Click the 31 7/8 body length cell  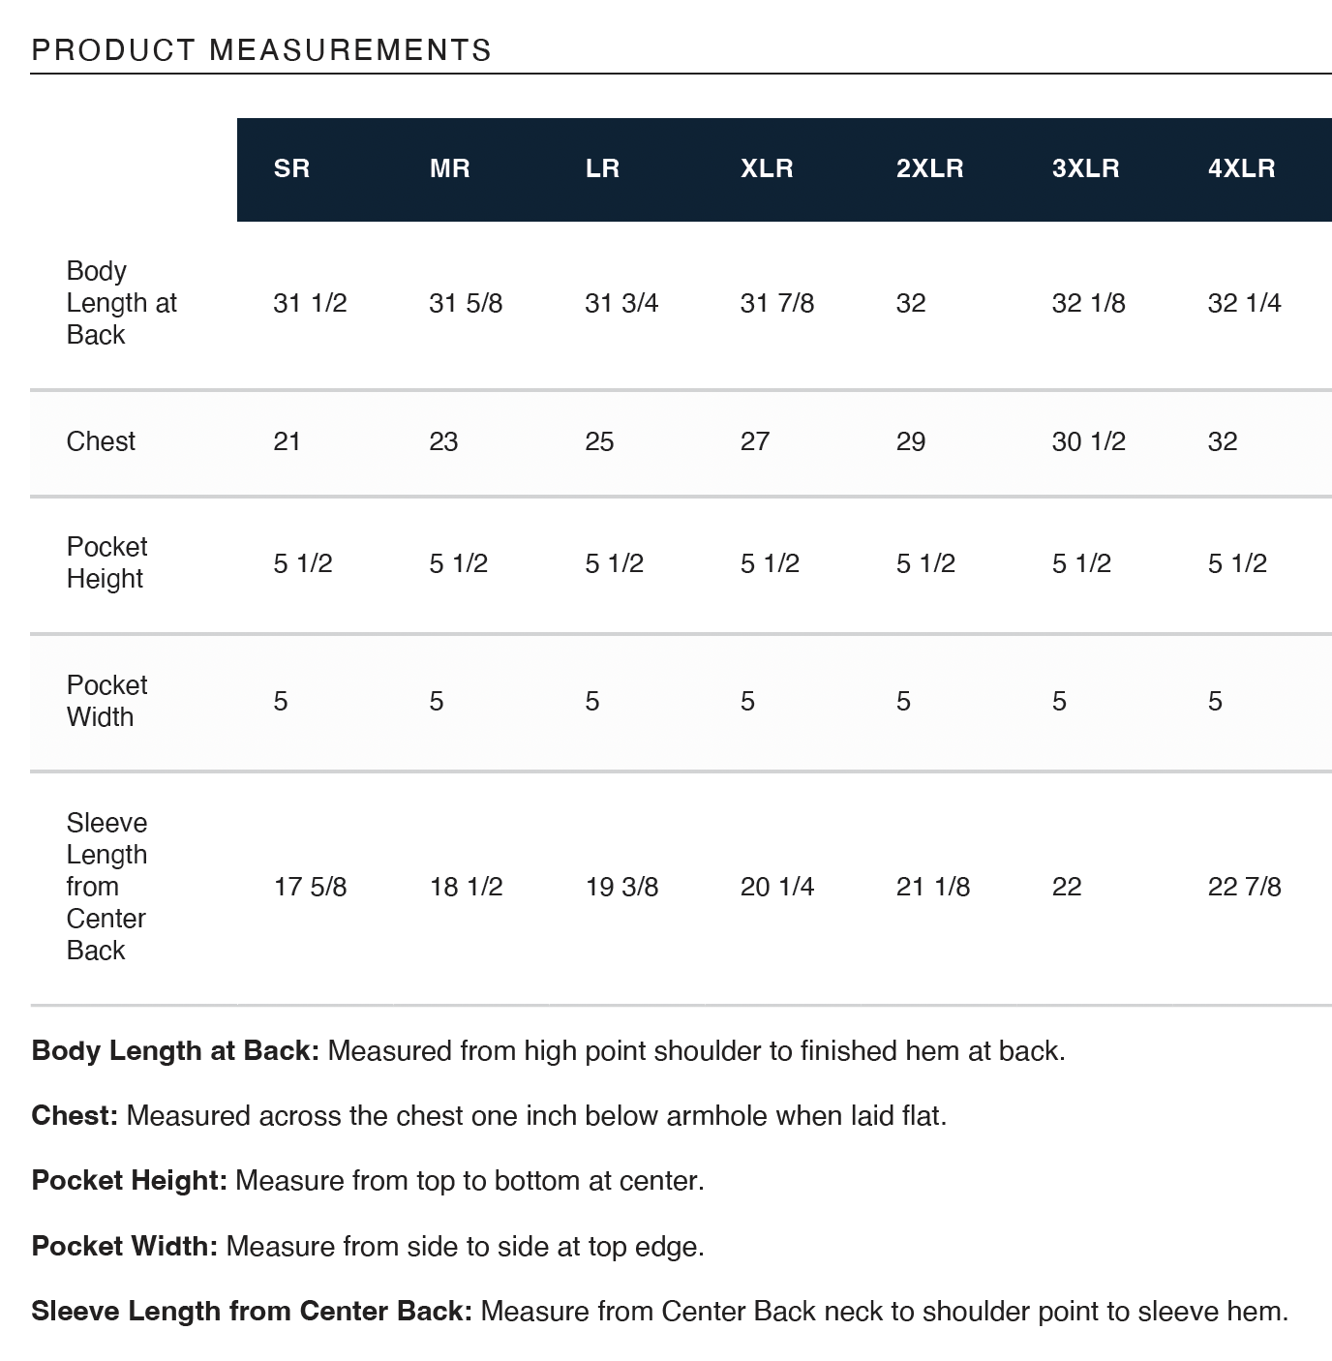point(776,303)
